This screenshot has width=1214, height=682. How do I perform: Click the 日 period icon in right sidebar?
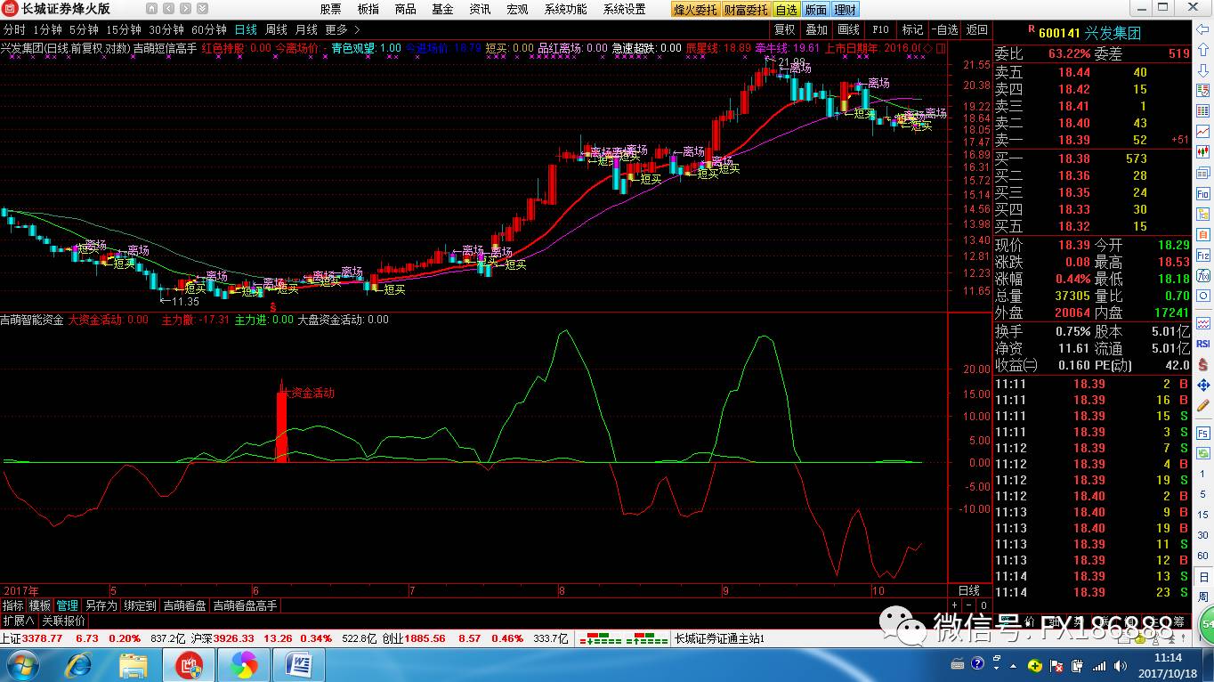(x=1202, y=577)
